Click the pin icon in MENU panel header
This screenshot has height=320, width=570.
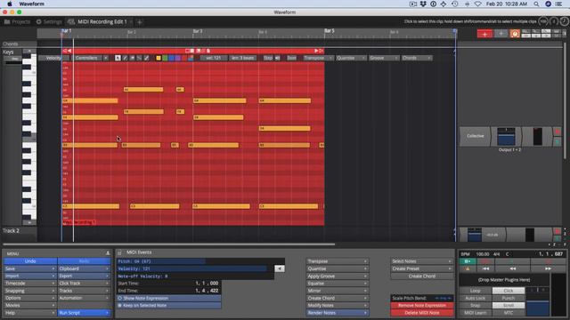click(x=108, y=253)
